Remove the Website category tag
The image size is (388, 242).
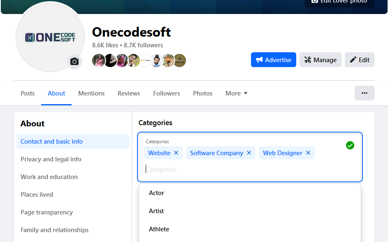coord(176,153)
